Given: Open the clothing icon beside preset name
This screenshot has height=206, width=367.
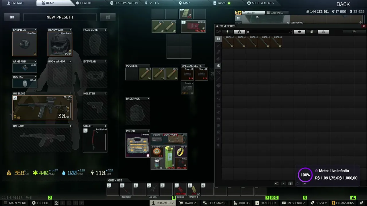Looking at the screenshot, I should tap(12, 17).
